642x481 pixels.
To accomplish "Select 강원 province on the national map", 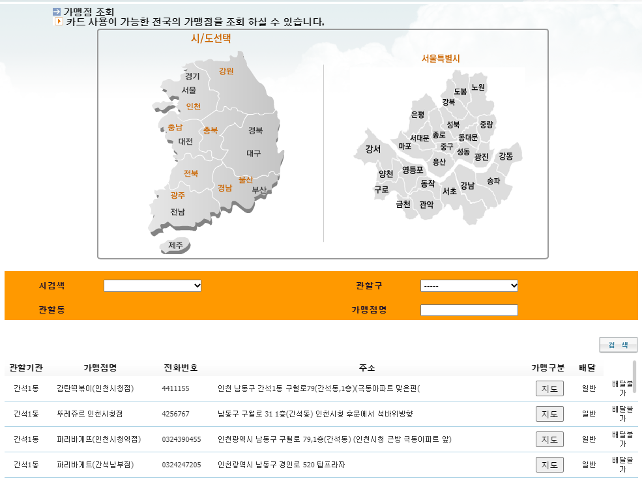I will tap(227, 72).
